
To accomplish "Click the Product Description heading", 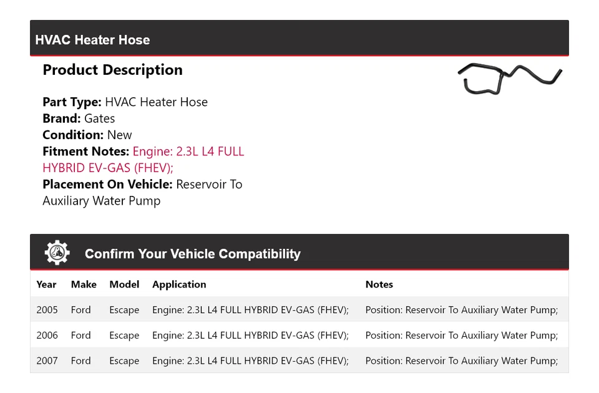I will coord(112,70).
